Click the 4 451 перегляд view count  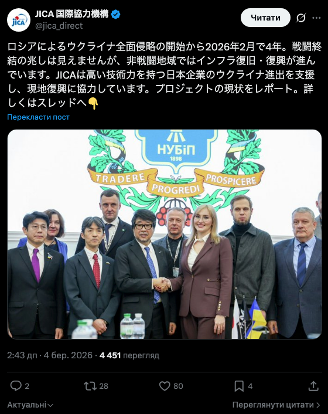(x=129, y=355)
